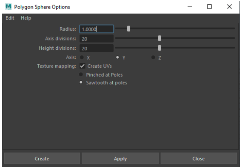Select Pinched at Poles option
Screen dimensions: 242x168
click(x=81, y=74)
